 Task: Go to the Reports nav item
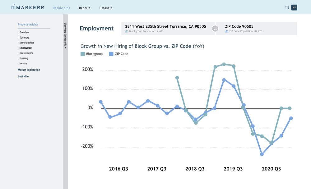point(85,8)
